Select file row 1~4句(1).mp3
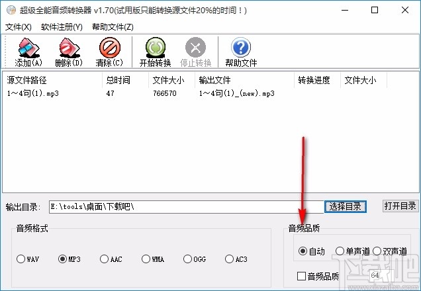The width and height of the screenshot is (421, 291). click(32, 93)
